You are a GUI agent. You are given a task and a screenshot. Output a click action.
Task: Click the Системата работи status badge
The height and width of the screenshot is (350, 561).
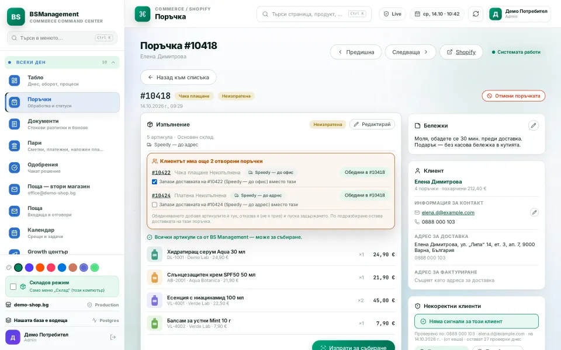tap(516, 52)
